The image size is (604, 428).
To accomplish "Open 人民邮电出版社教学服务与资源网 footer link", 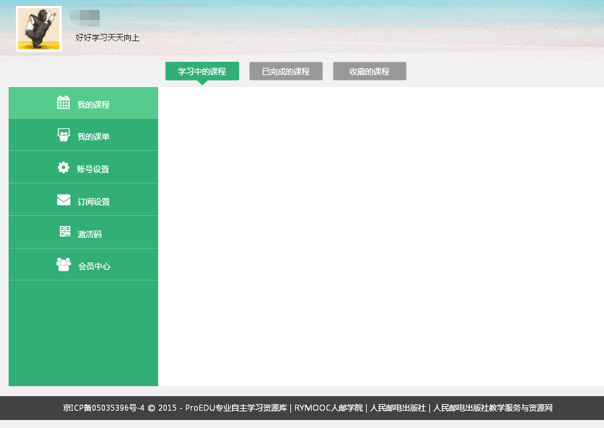I will tap(492, 408).
